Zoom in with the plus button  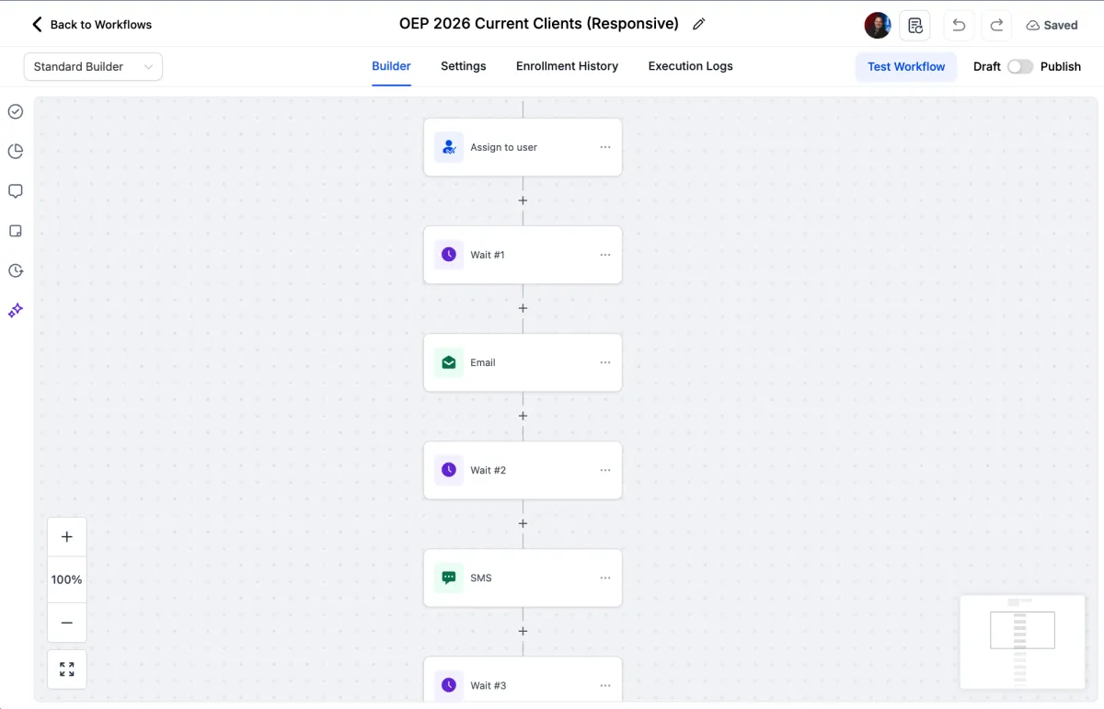tap(67, 537)
